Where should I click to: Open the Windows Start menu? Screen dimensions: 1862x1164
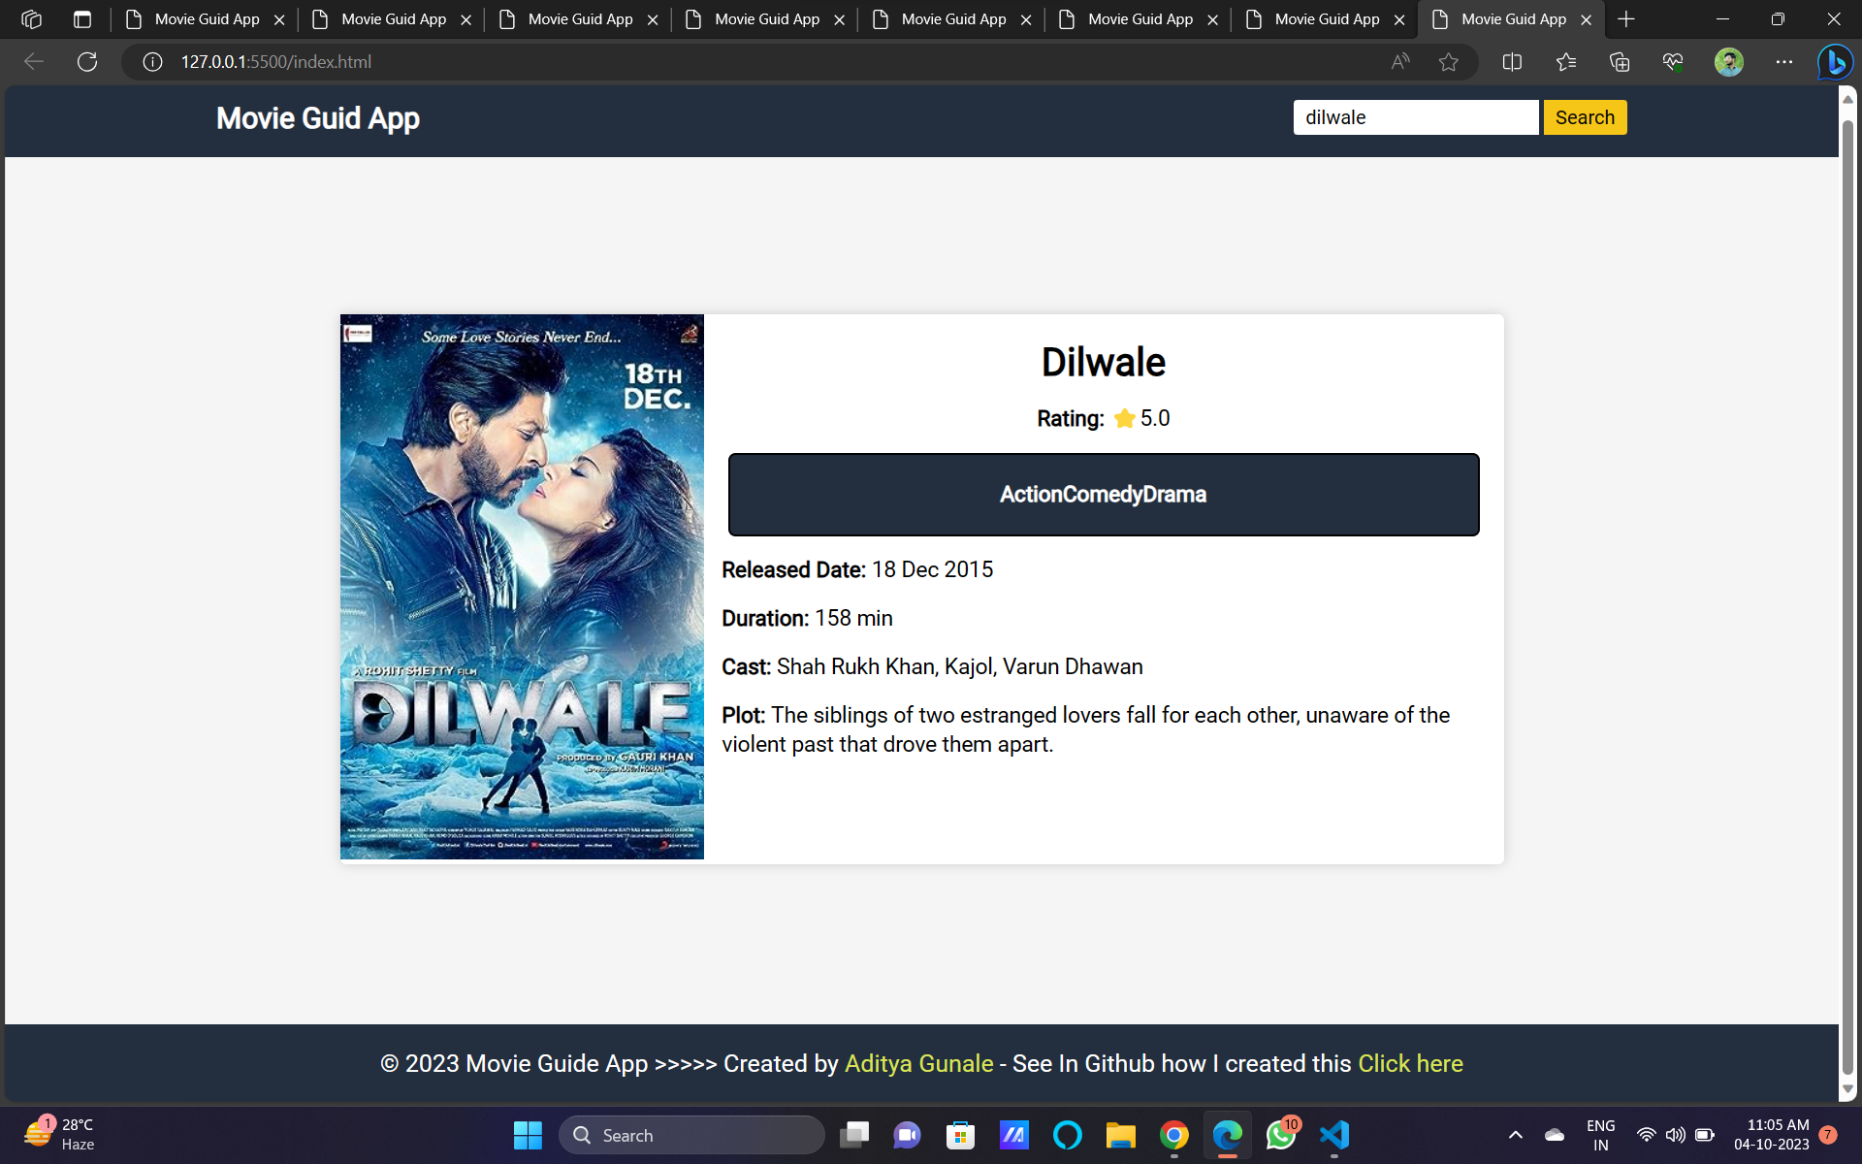(527, 1135)
